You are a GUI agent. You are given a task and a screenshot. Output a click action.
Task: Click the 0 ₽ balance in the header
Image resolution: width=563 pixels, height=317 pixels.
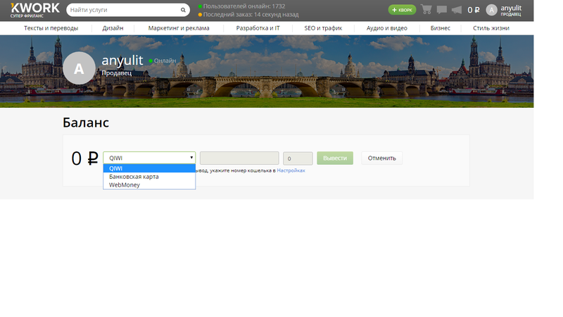474,10
